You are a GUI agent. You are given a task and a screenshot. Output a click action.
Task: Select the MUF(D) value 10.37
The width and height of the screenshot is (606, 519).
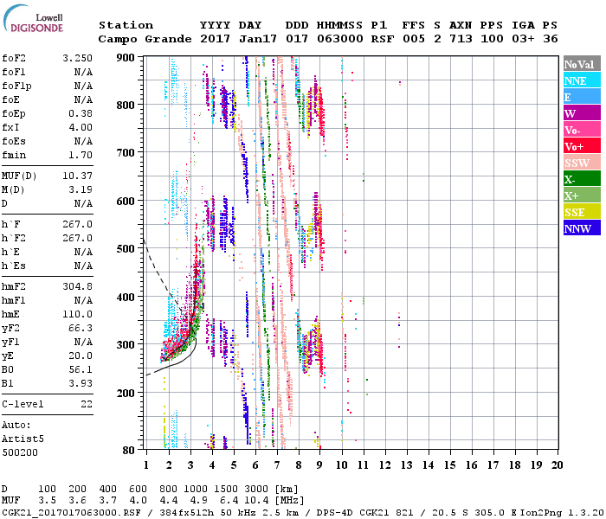pos(77,176)
